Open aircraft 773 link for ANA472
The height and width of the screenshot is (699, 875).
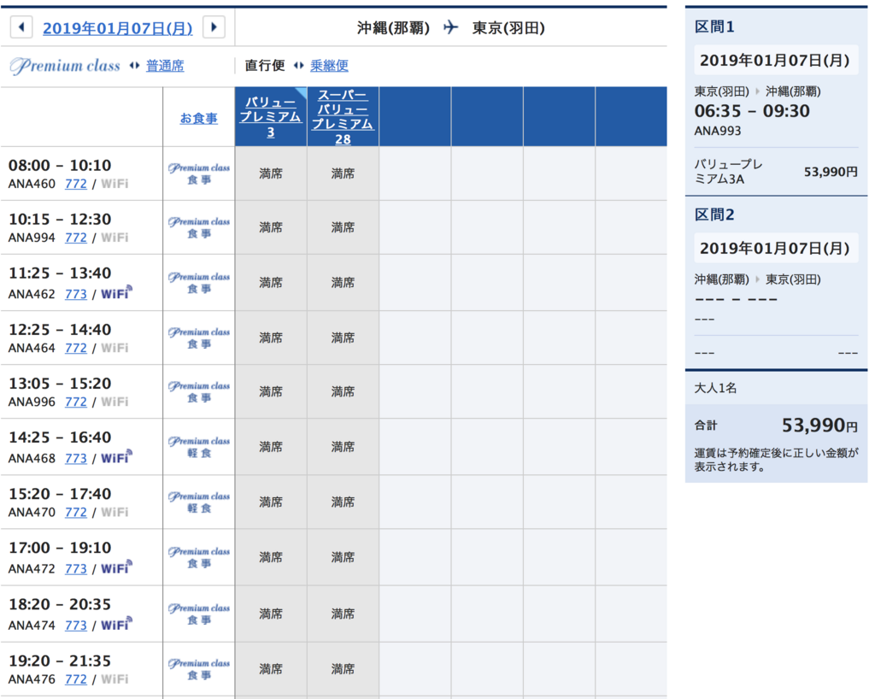pos(76,569)
